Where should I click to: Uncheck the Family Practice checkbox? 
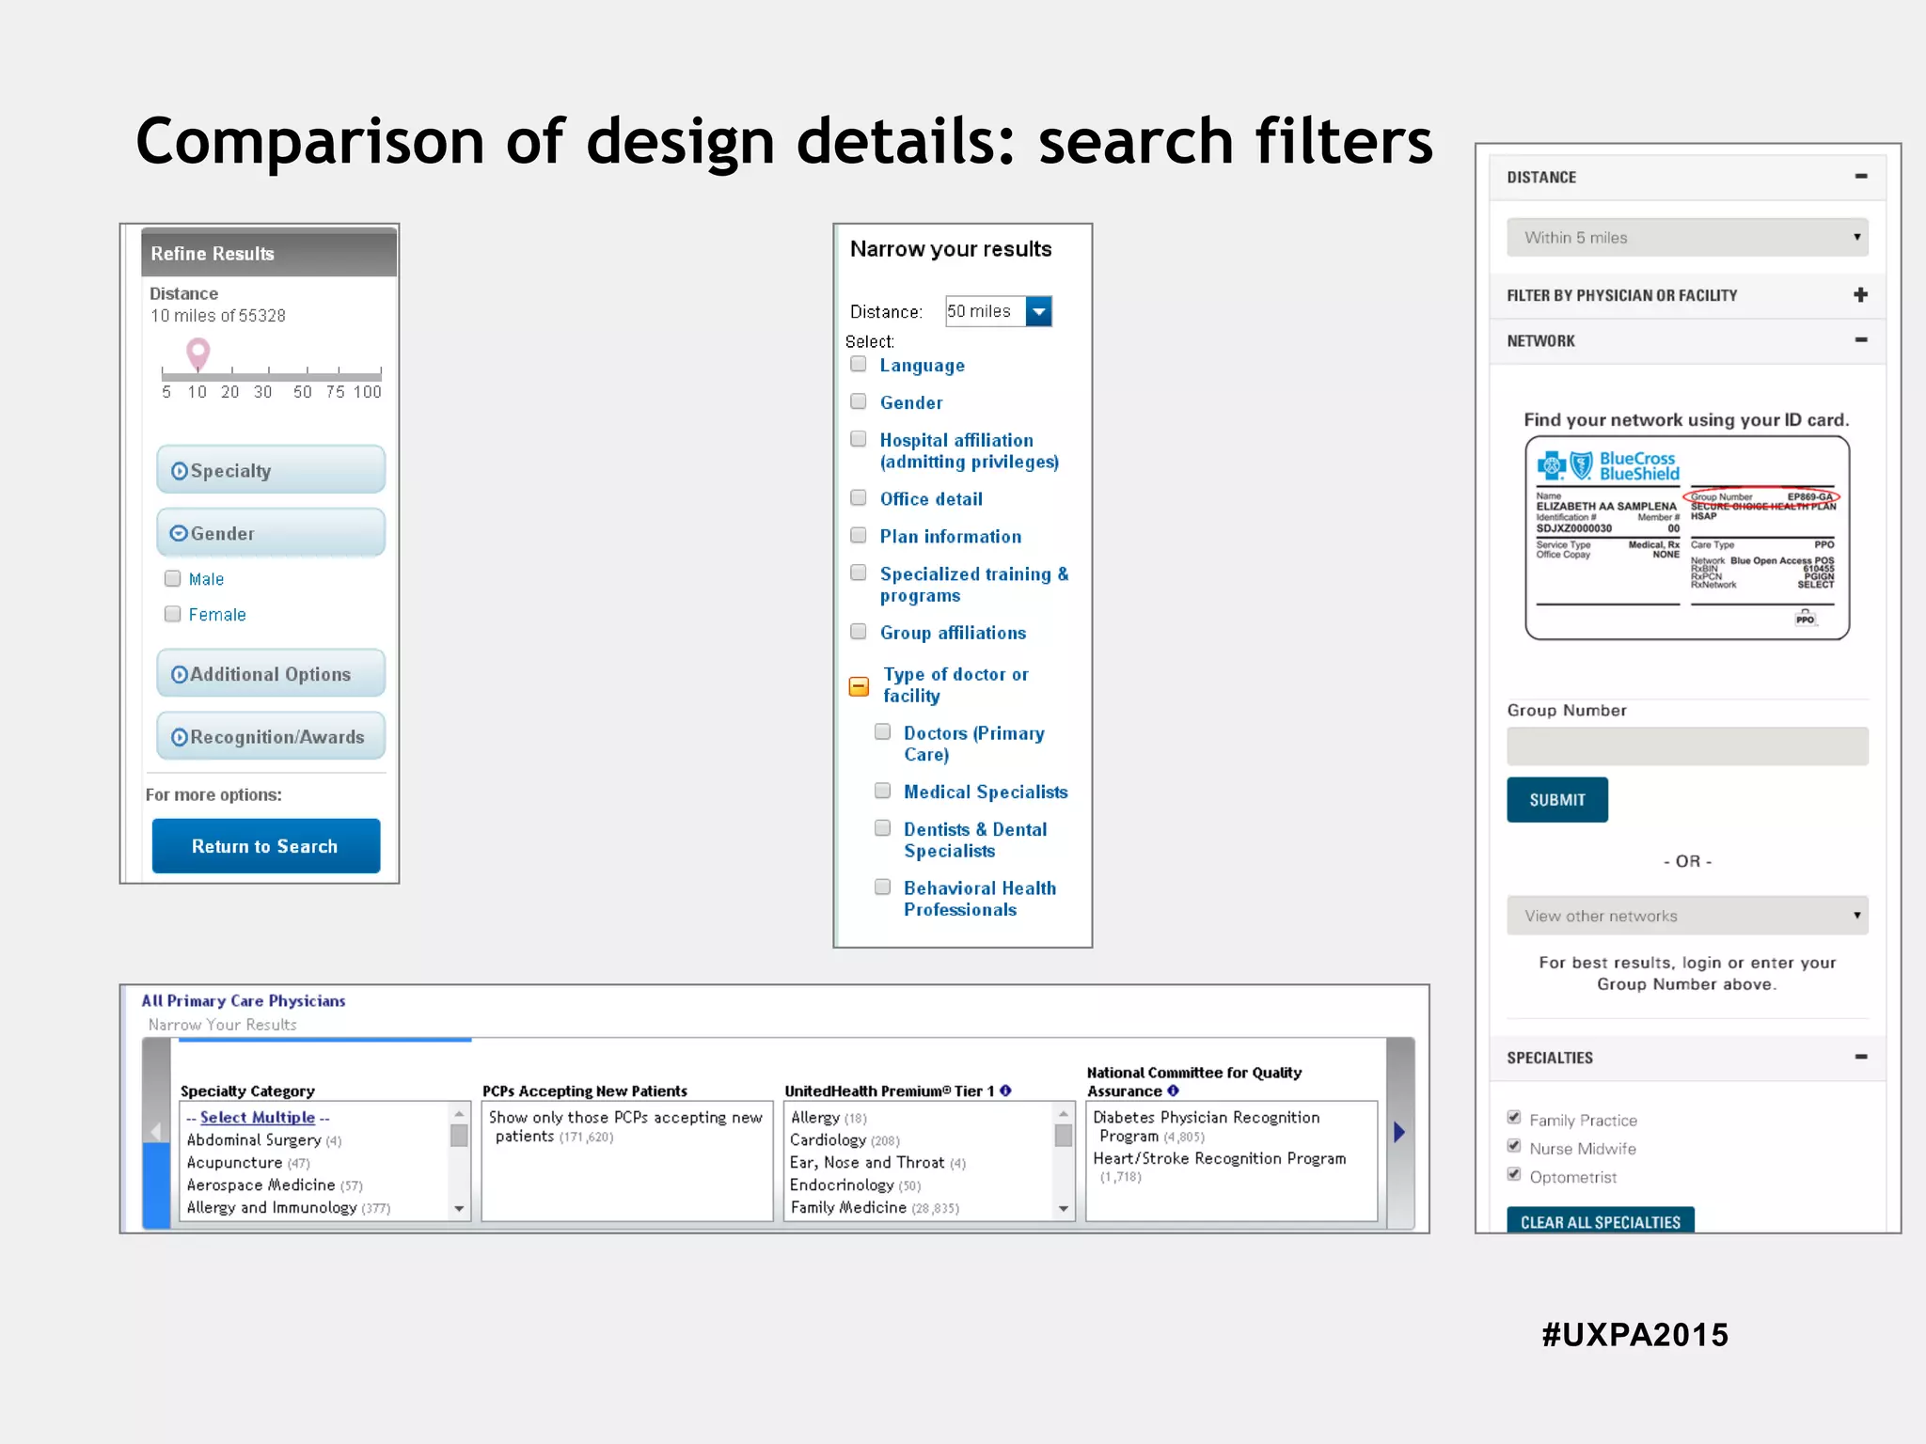click(1514, 1118)
